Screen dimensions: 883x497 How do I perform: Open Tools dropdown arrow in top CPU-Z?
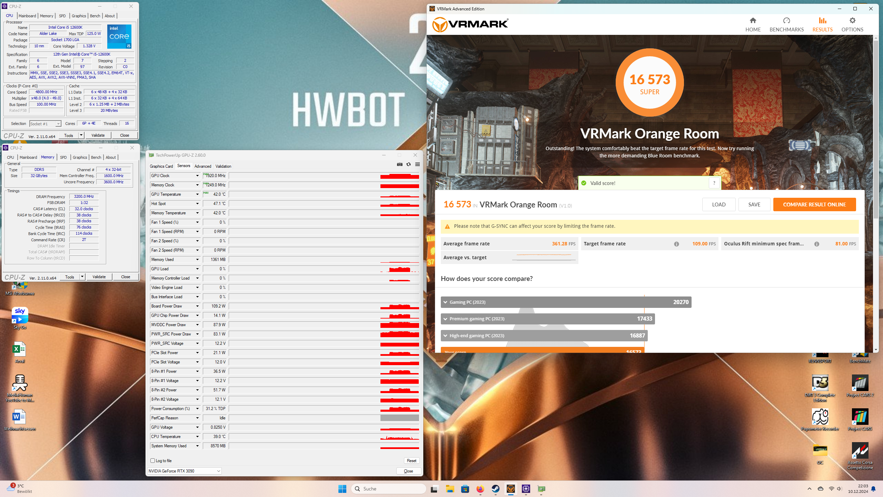81,135
